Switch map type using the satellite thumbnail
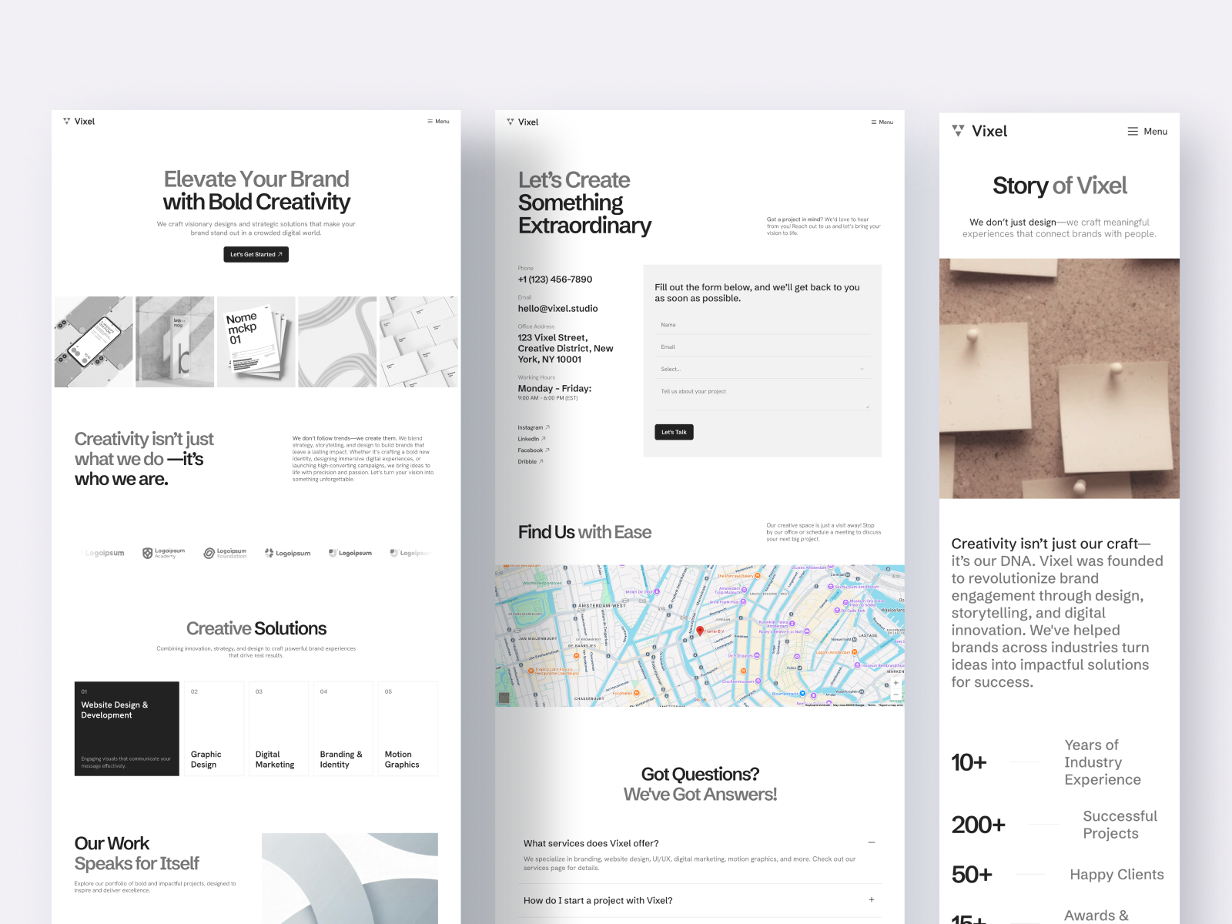This screenshot has width=1232, height=924. coord(504,698)
